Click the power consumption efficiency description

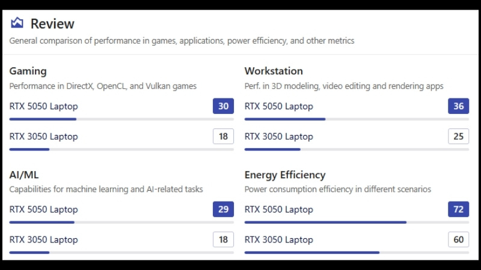(x=338, y=189)
